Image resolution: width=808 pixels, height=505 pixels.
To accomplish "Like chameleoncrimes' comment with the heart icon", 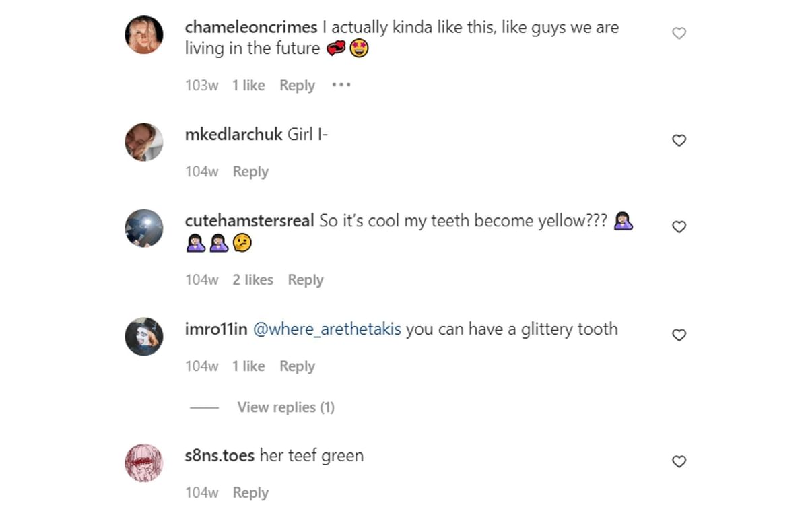I will tap(678, 32).
